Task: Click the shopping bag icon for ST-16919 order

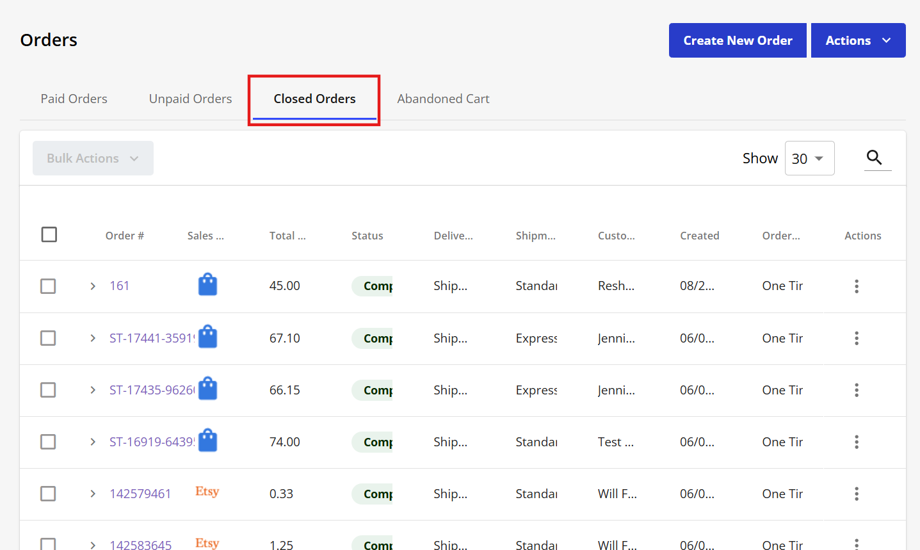Action: click(x=207, y=440)
